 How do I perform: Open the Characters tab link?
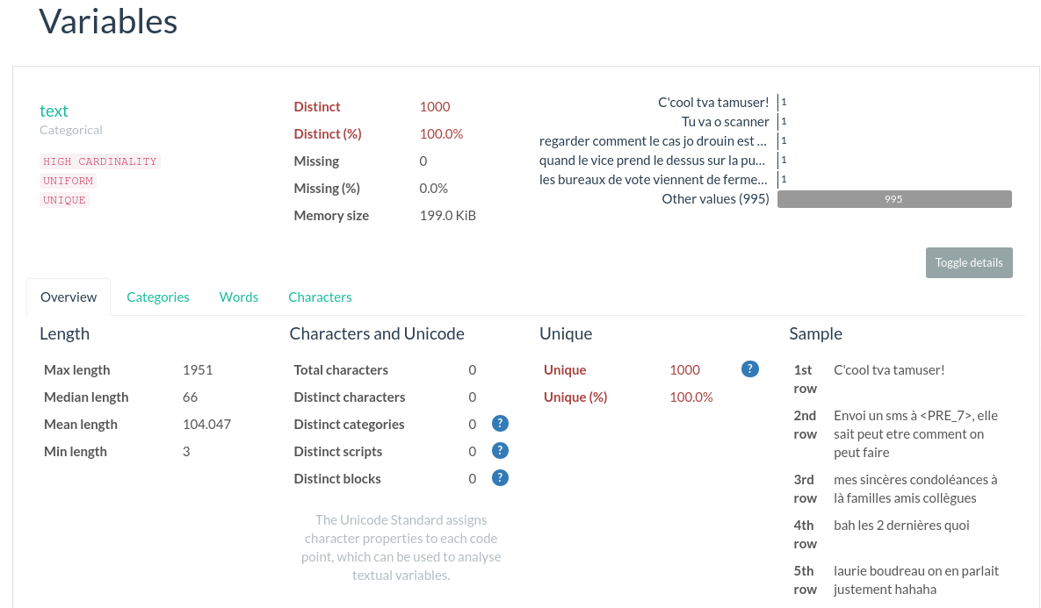pos(320,297)
